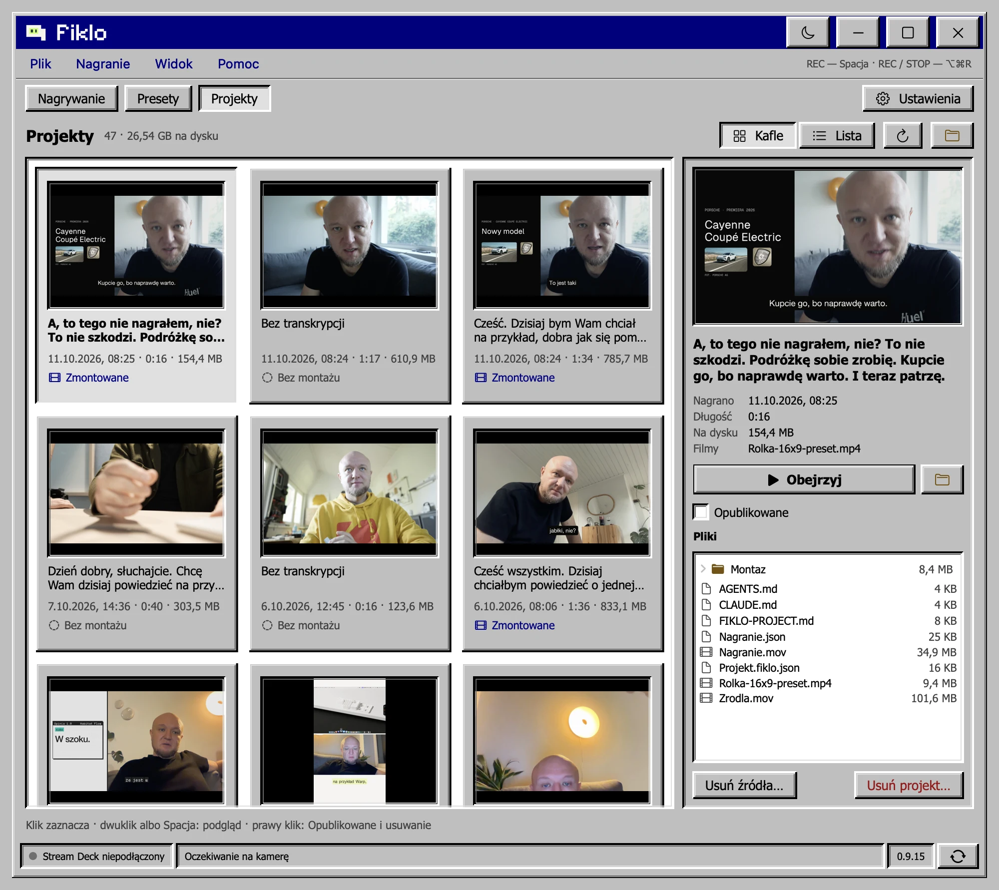The image size is (999, 890).
Task: Check the Opublikowane checkbox
Action: pos(701,512)
